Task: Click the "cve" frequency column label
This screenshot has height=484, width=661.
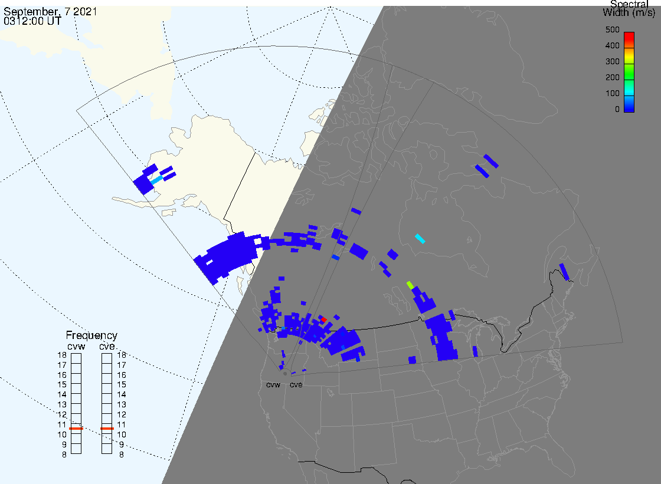Action: tap(107, 346)
